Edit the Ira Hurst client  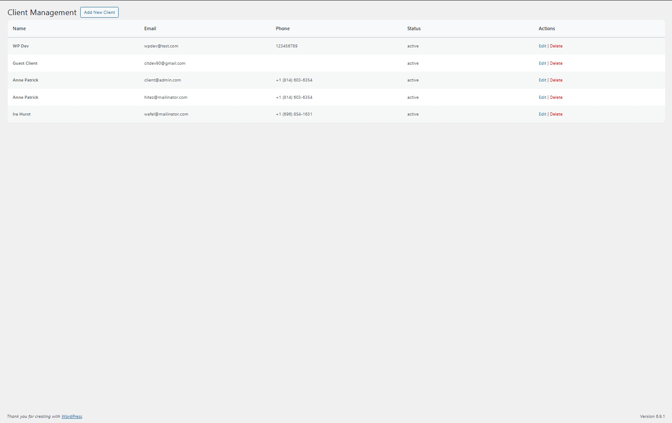[x=542, y=114]
